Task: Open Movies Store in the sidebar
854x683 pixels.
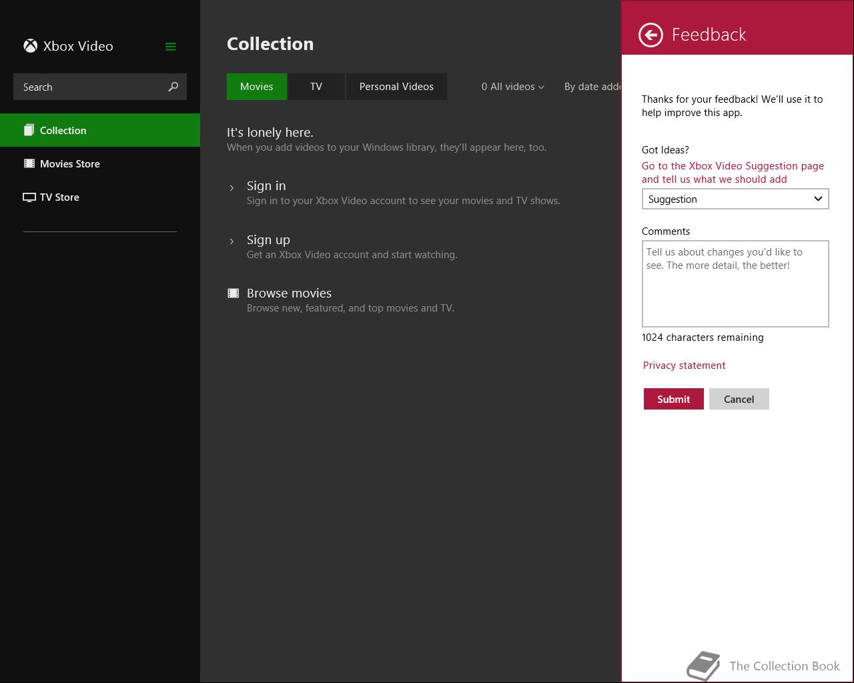Action: [100, 163]
